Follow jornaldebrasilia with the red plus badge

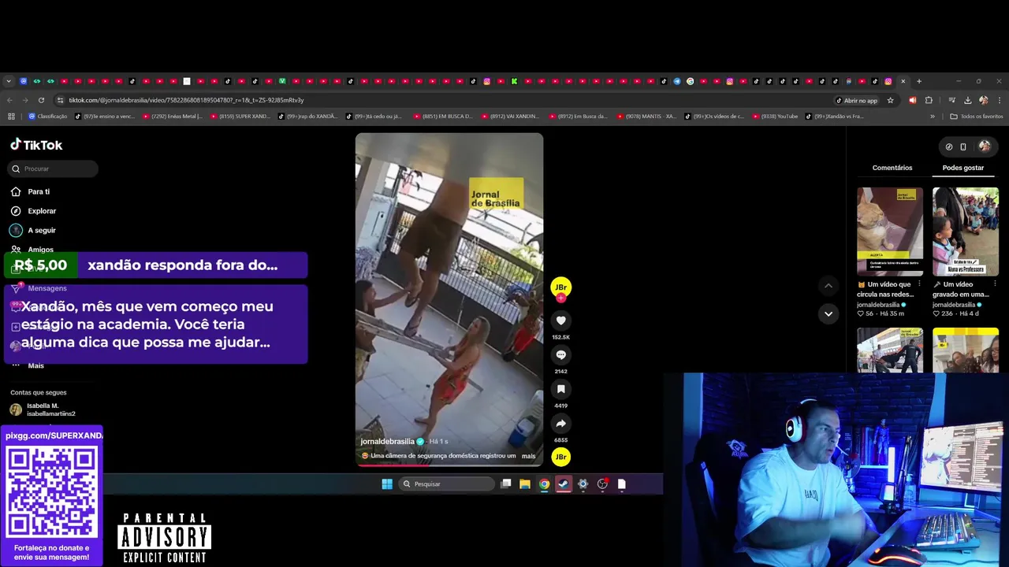[x=560, y=298]
